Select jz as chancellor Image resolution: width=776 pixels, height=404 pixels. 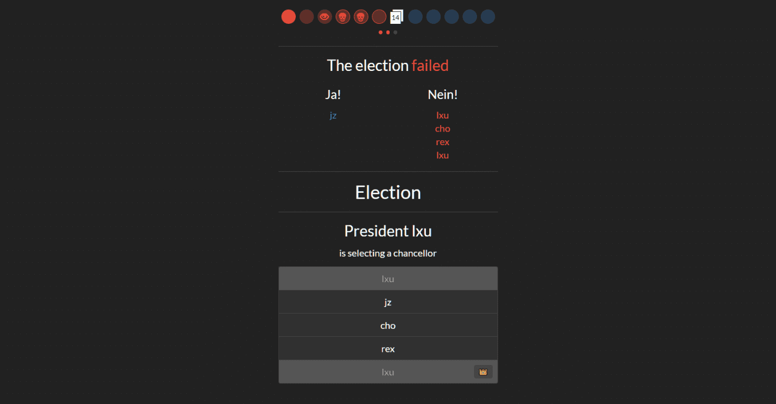click(x=388, y=302)
